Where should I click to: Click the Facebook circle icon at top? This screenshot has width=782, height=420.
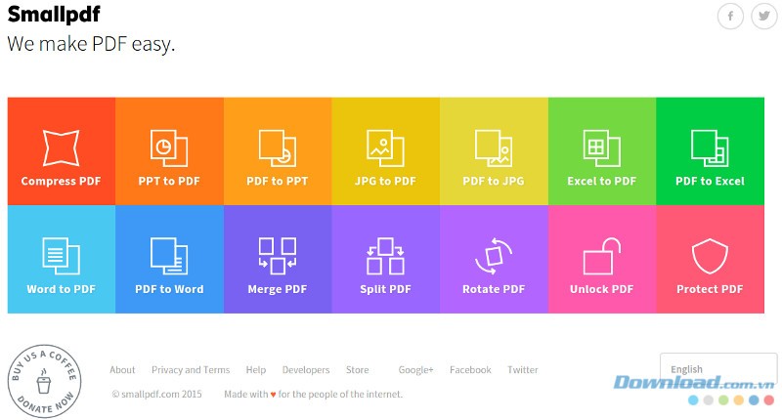tap(730, 17)
